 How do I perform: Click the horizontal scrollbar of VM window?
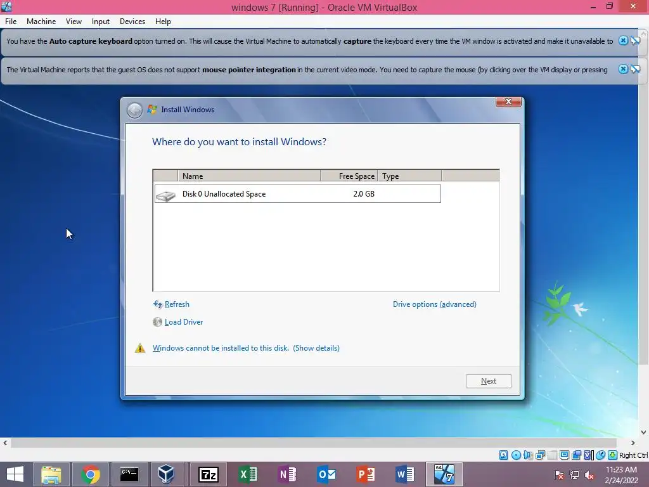[314, 443]
